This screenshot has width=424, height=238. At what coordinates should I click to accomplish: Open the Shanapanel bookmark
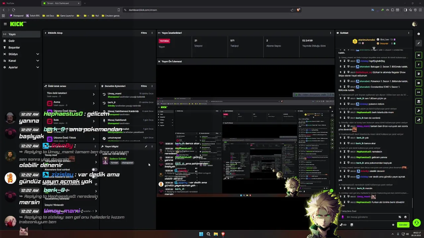click(17, 16)
